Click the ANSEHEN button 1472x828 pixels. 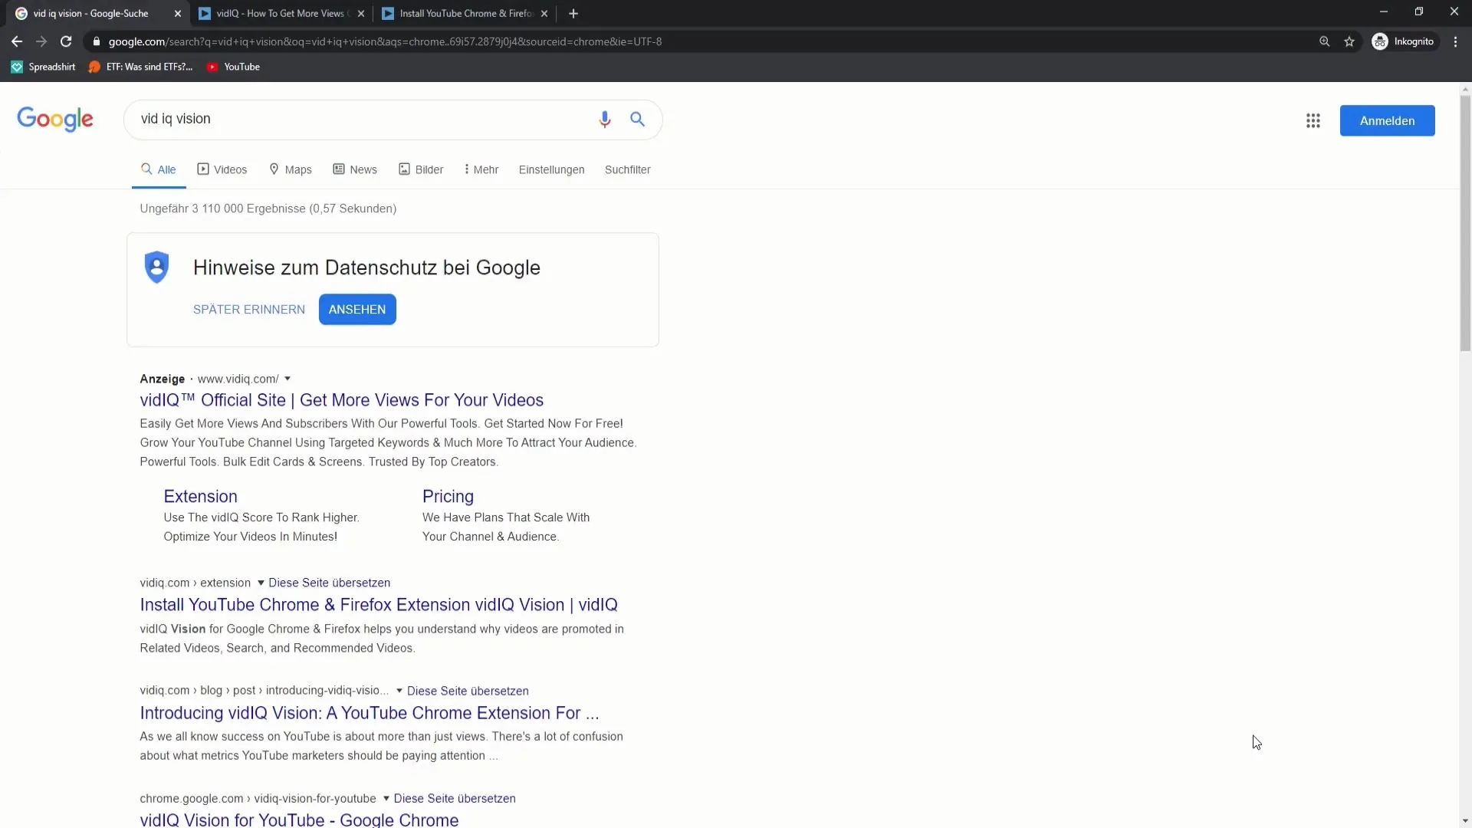[357, 309]
